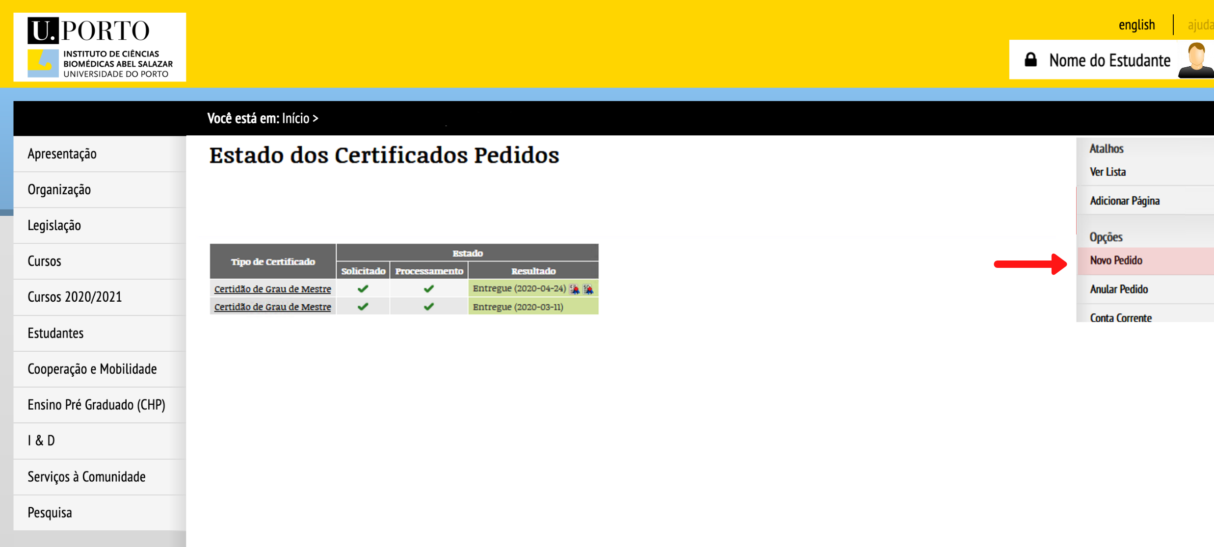The image size is (1214, 547).
Task: Open Serviços à Comunidade menu item
Action: (x=100, y=476)
